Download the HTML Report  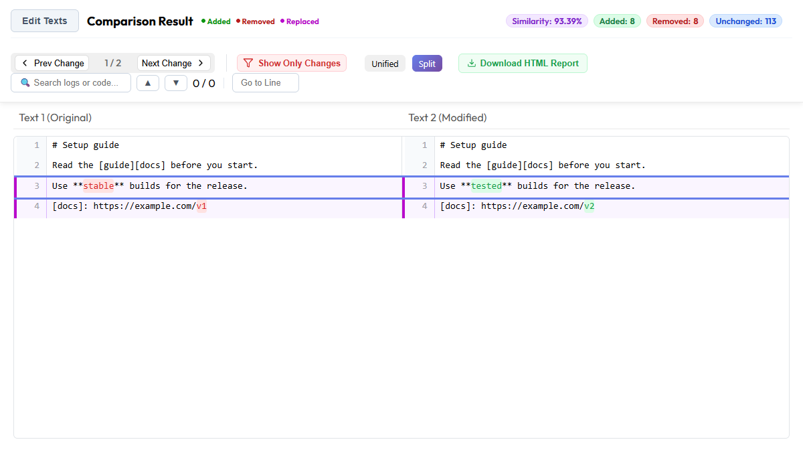tap(523, 63)
